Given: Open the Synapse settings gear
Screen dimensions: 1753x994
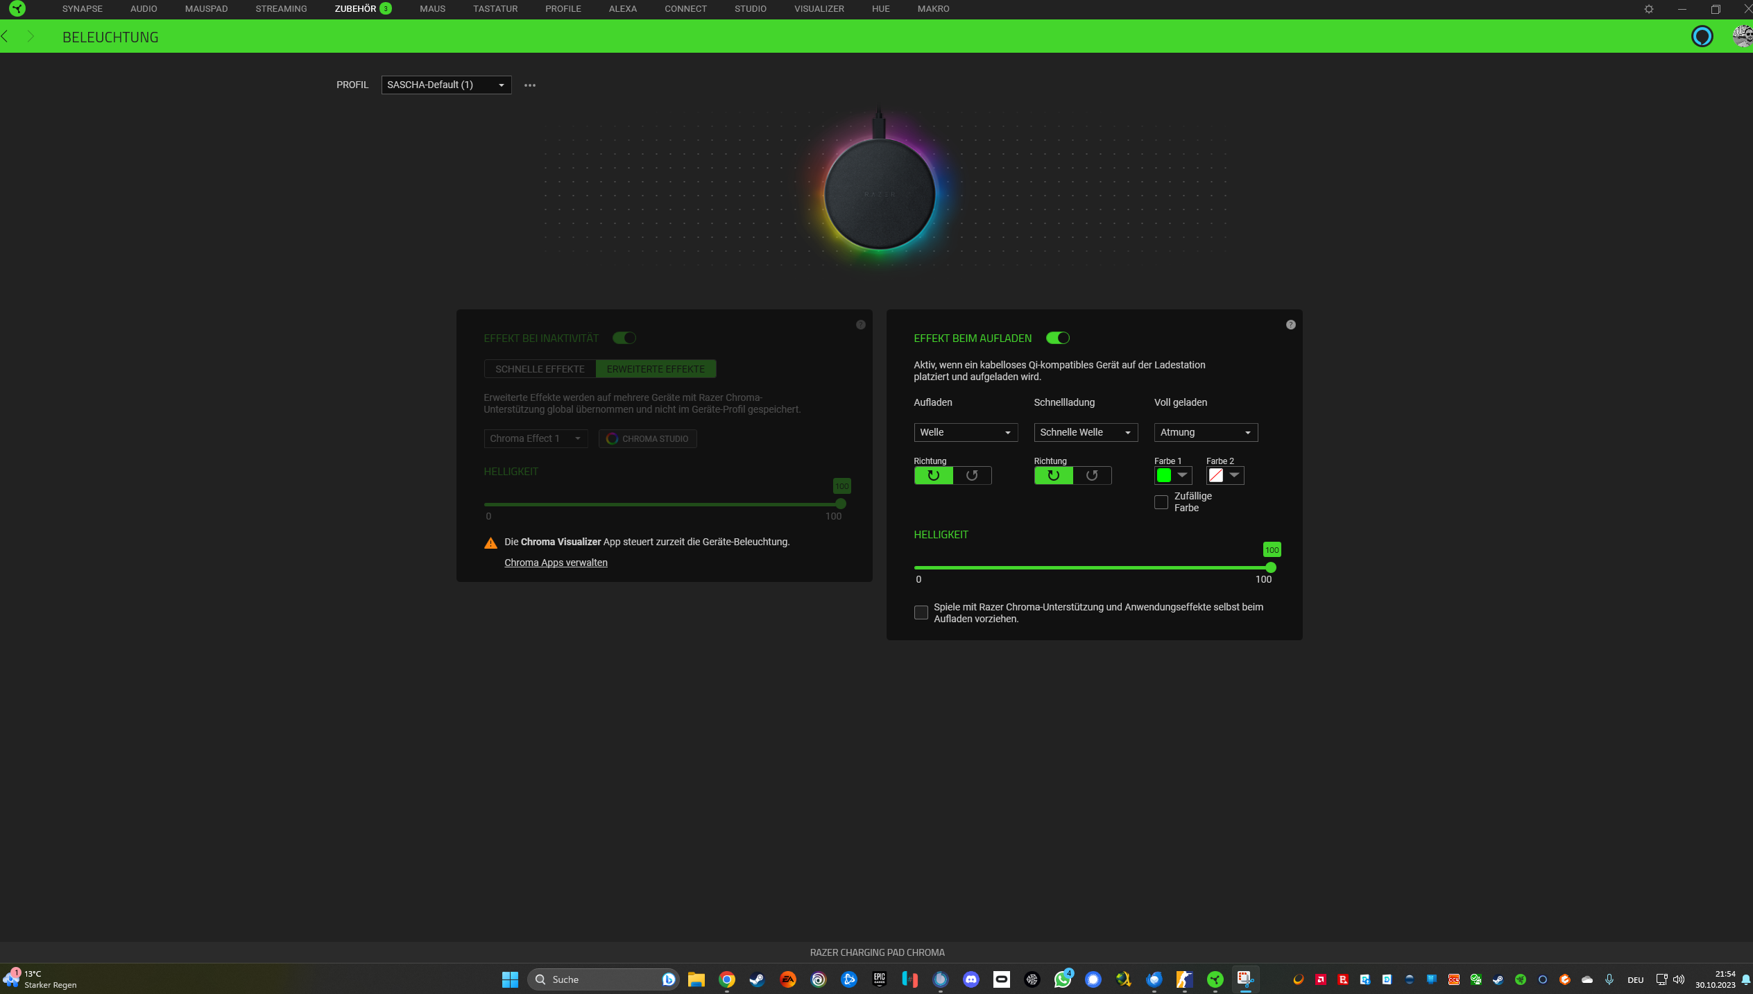Looking at the screenshot, I should [x=1648, y=9].
